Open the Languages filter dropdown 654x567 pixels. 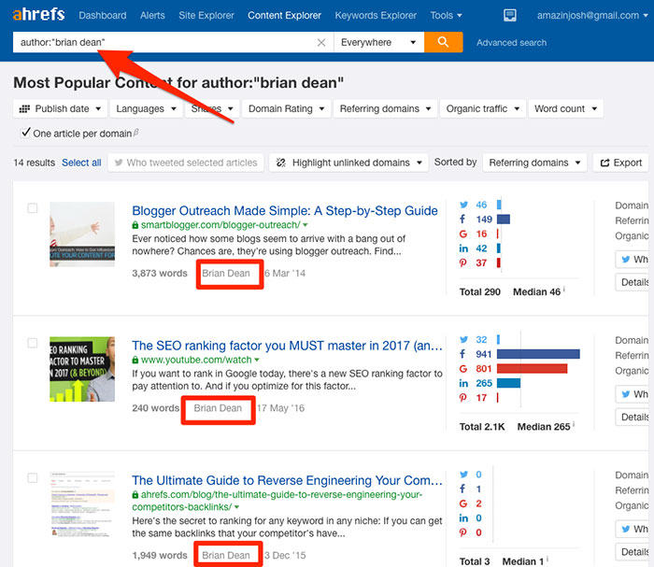(x=146, y=108)
